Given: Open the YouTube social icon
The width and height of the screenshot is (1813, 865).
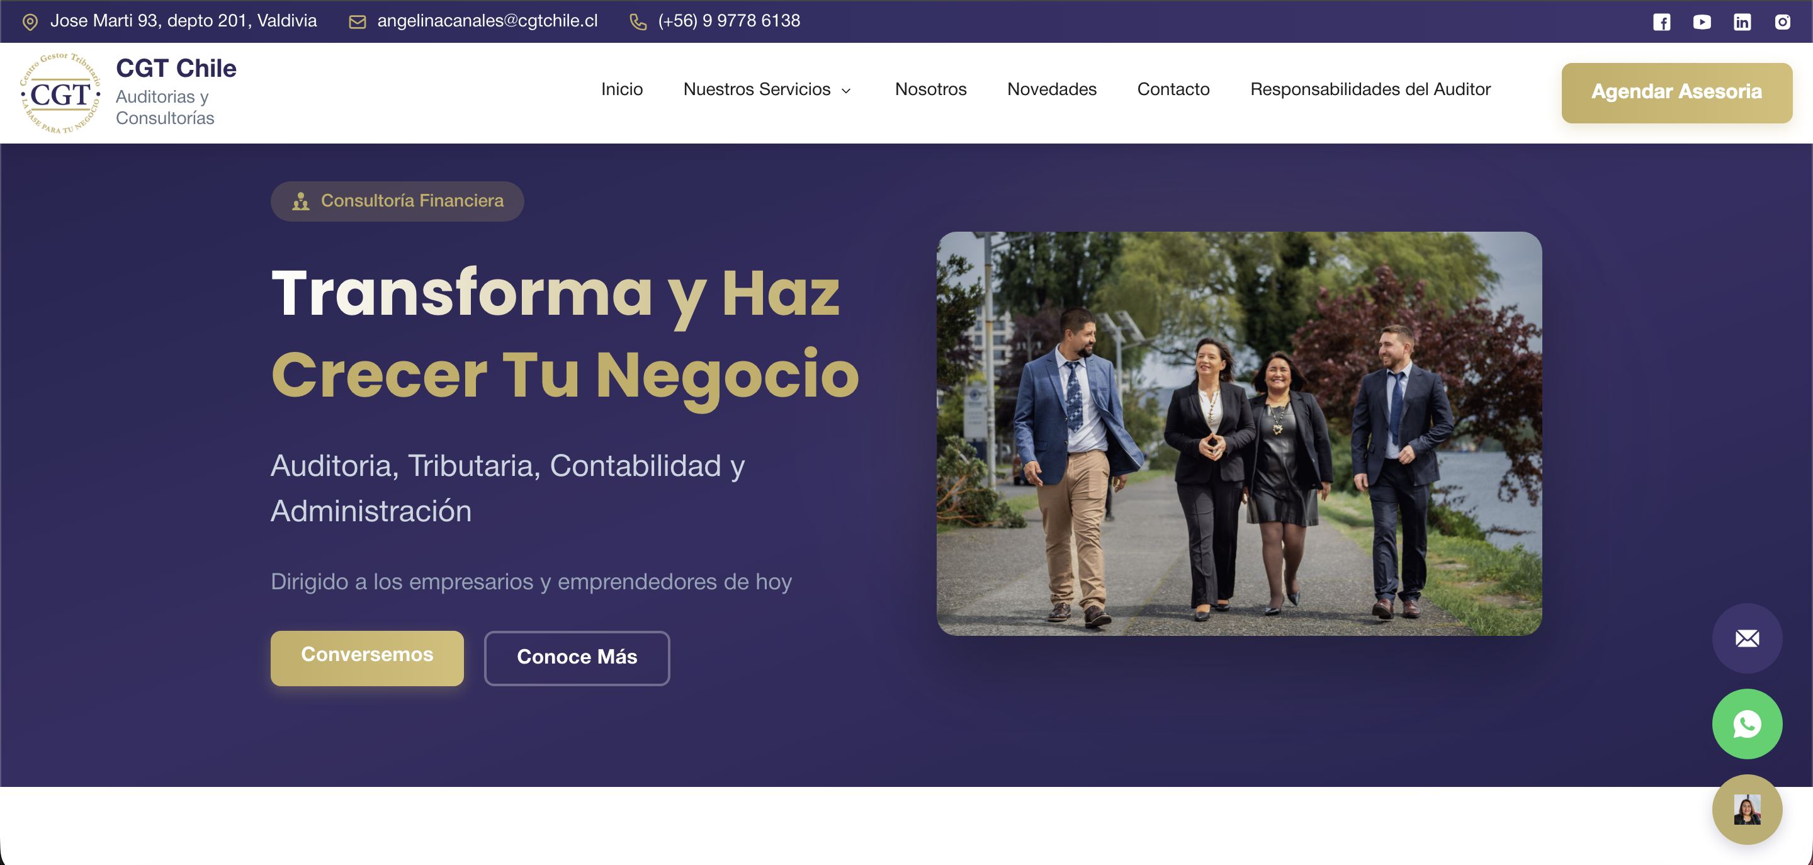Looking at the screenshot, I should coord(1701,22).
